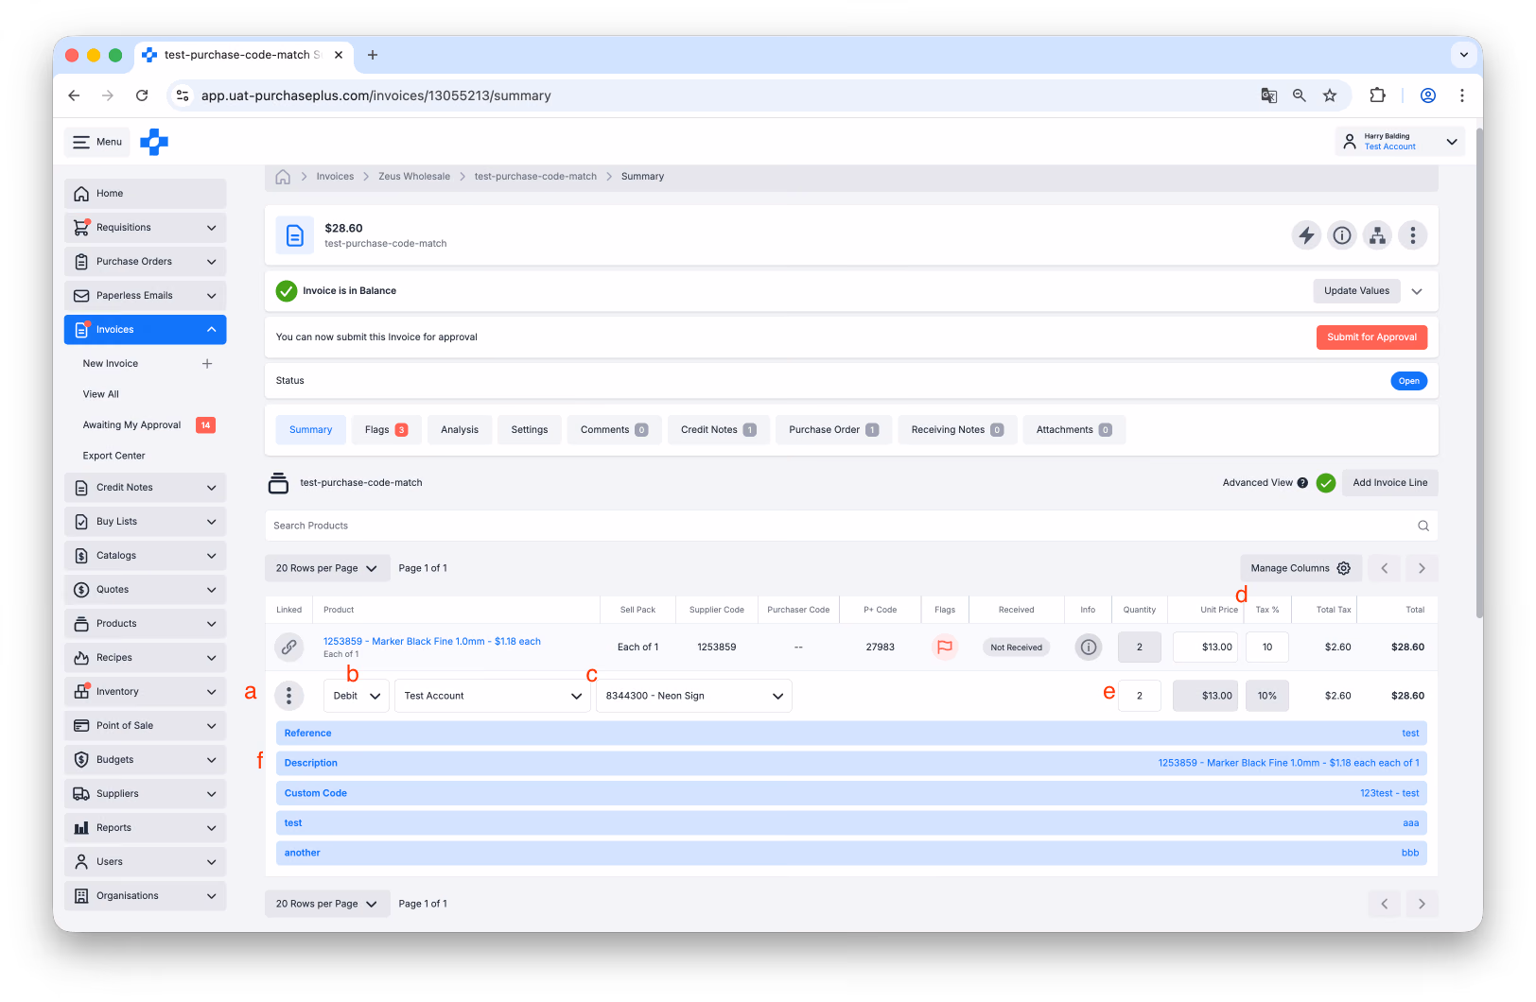
Task: Open Zeus Wholesale breadcrumb link
Action: (414, 177)
